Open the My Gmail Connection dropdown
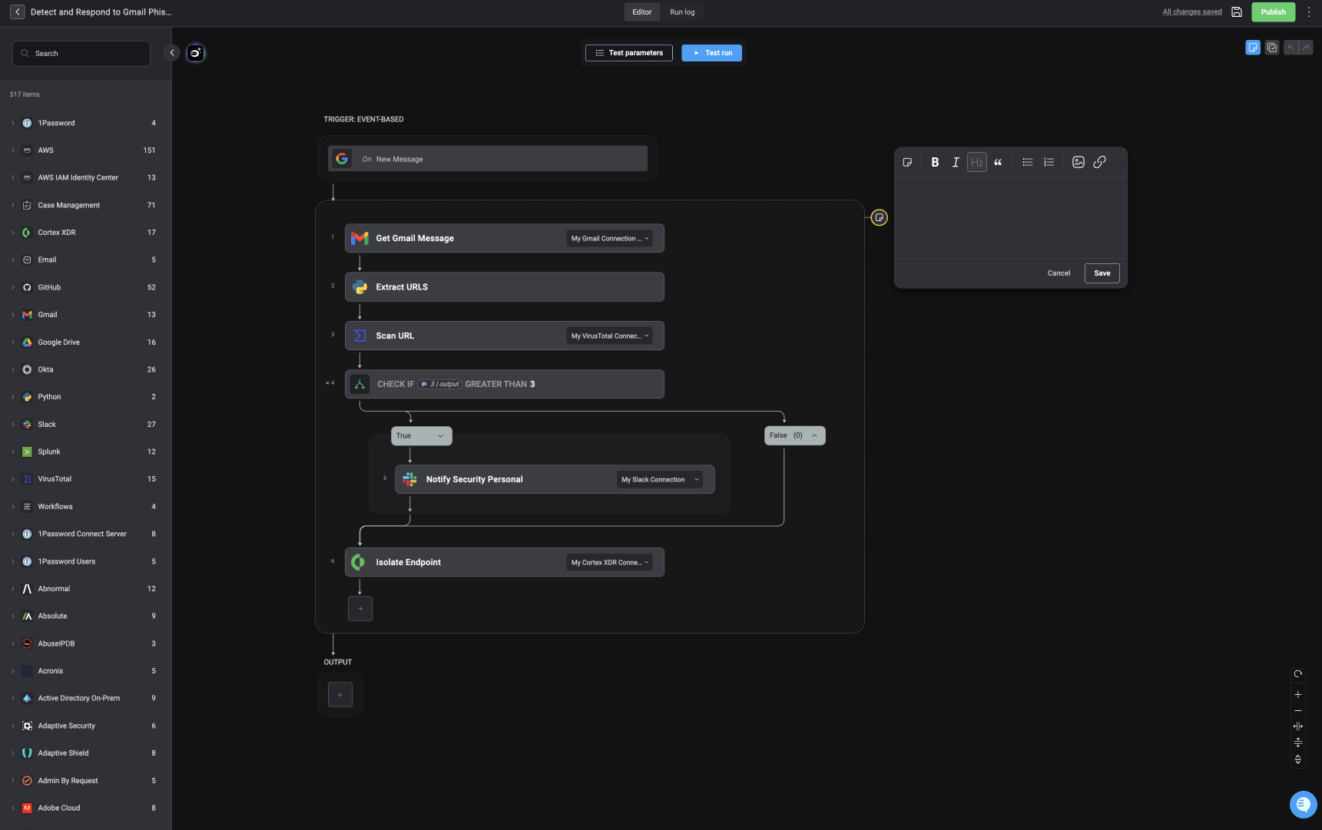Viewport: 1322px width, 830px height. 610,238
